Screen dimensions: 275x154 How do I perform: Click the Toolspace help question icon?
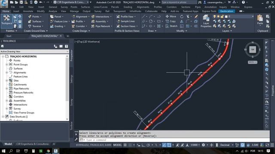coord(67,46)
